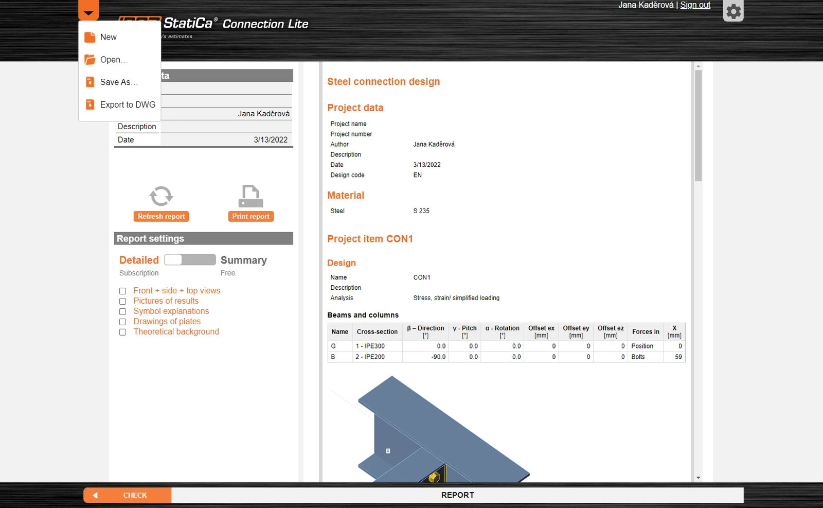Screen dimensions: 823x508
Task: Click the Author field with Jana Kaděrová
Action: (226, 114)
